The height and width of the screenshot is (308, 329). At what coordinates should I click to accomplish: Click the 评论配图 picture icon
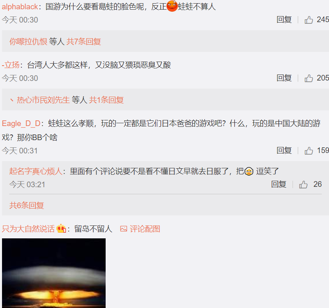tap(124, 229)
